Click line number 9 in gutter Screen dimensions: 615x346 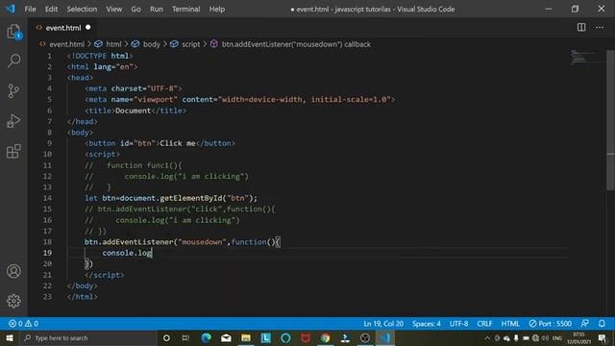[49, 143]
